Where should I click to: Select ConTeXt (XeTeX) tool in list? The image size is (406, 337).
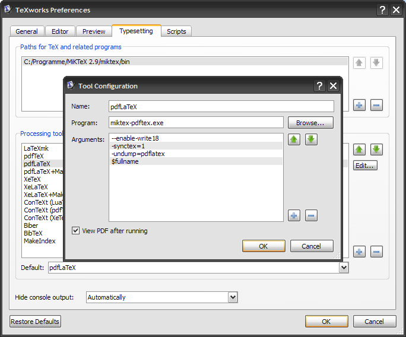[x=43, y=218]
